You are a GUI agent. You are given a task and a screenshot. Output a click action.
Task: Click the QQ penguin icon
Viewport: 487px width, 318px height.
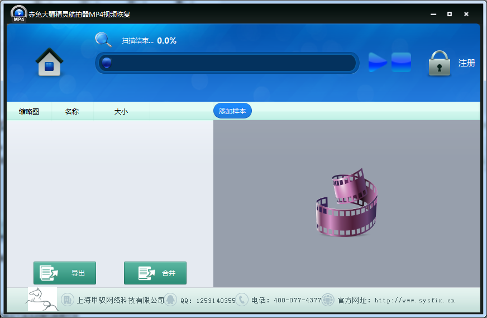[x=170, y=300]
